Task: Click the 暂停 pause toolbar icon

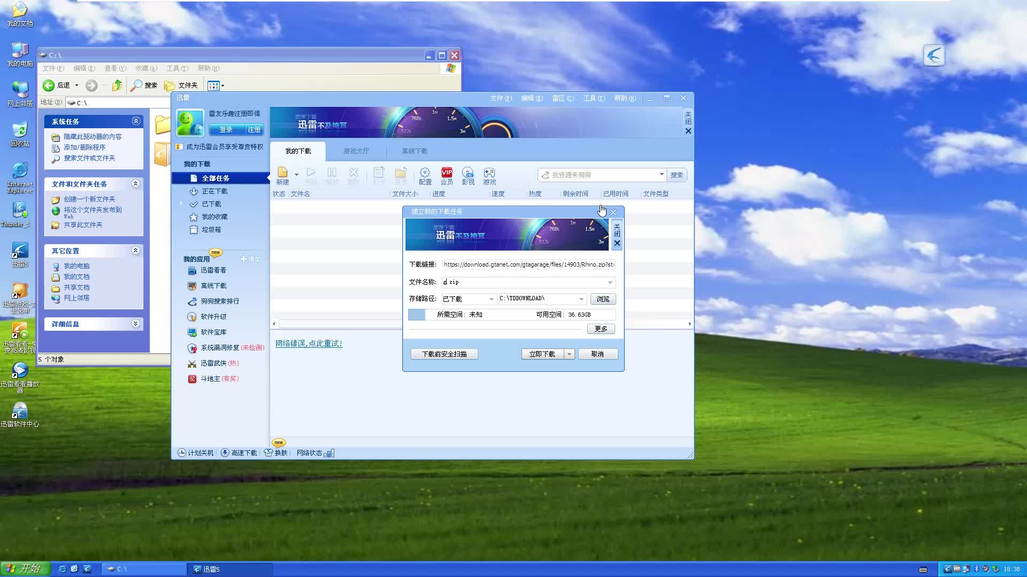Action: click(332, 175)
